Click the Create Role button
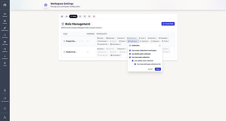226x121 pixels. (168, 24)
